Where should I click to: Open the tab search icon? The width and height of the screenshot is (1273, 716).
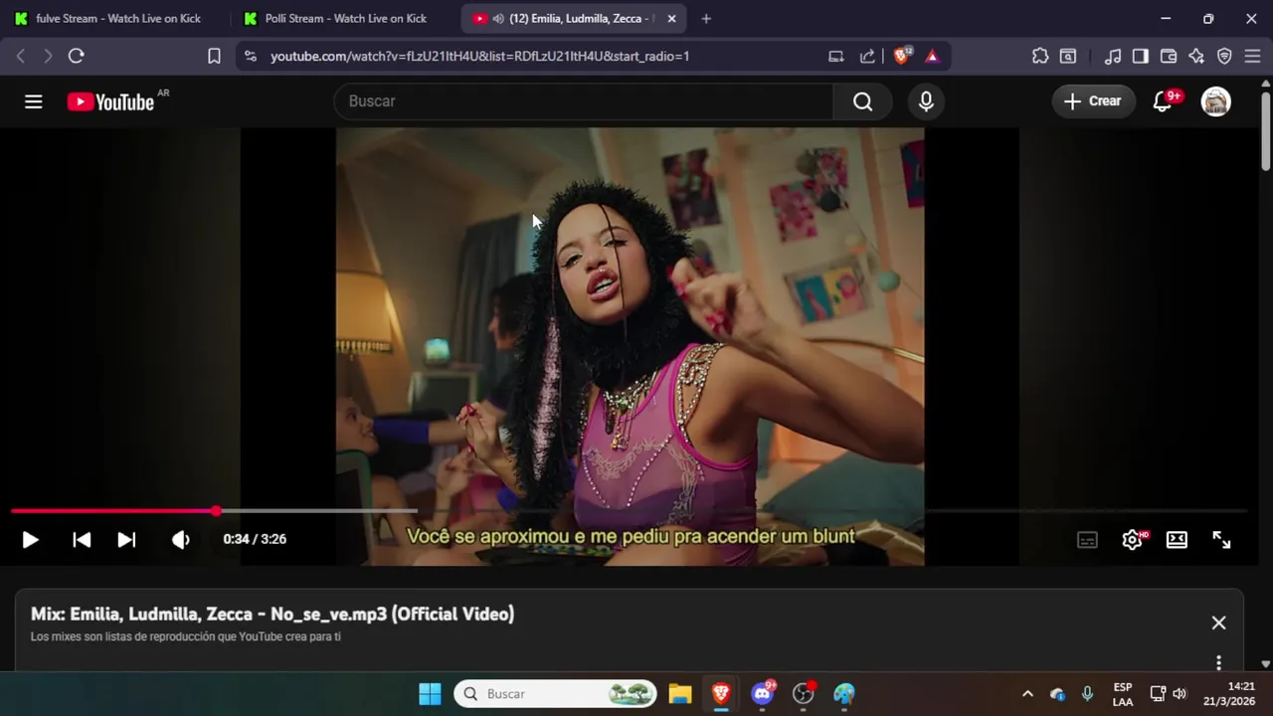1068,57
